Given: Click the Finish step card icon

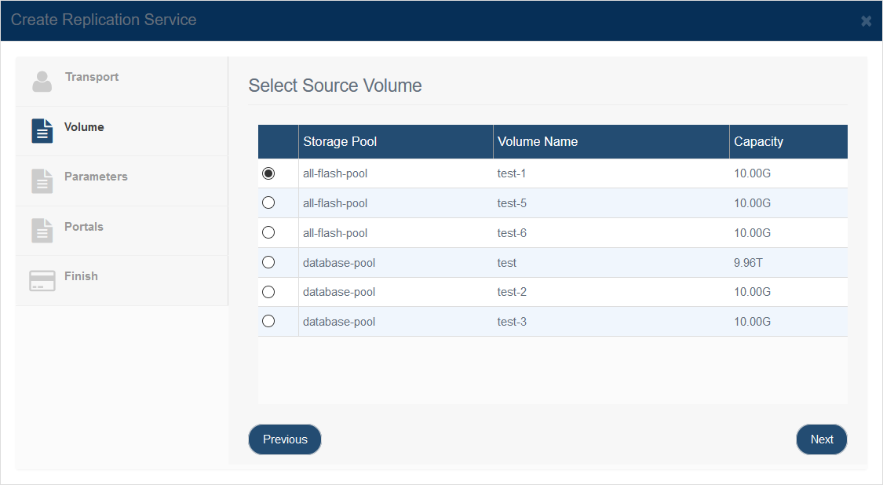Looking at the screenshot, I should pos(42,280).
